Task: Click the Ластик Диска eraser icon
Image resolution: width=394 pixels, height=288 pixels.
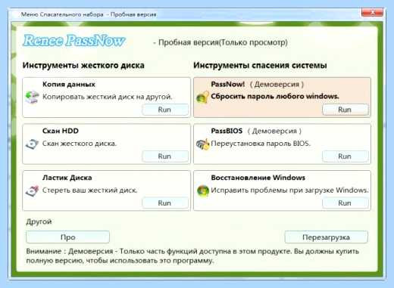Action: tap(32, 190)
